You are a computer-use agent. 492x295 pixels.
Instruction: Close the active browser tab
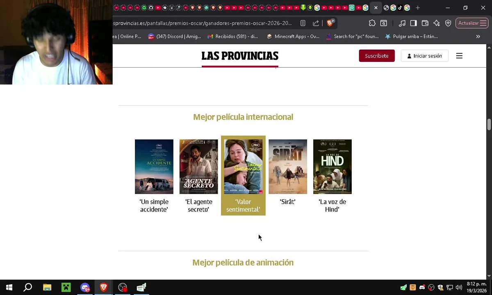[376, 8]
